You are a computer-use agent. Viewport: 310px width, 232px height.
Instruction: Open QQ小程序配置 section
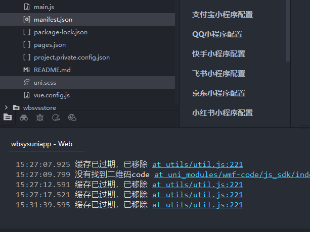pos(217,34)
